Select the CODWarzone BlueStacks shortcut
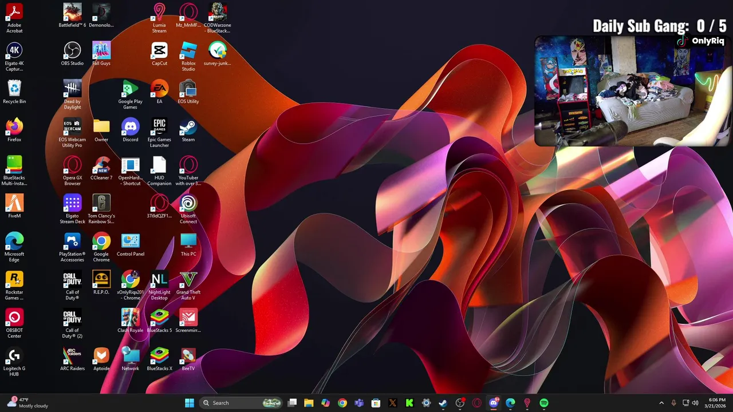733x412 pixels. pos(218,17)
